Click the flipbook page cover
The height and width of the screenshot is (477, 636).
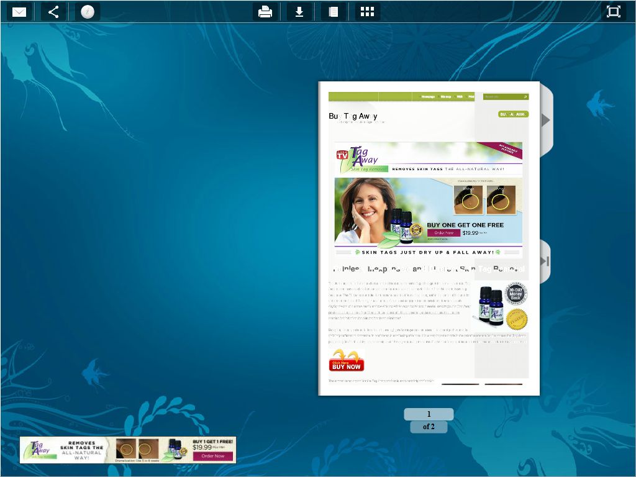[429, 238]
